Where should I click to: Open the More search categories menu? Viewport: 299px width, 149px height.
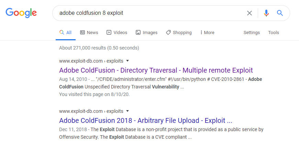207,32
